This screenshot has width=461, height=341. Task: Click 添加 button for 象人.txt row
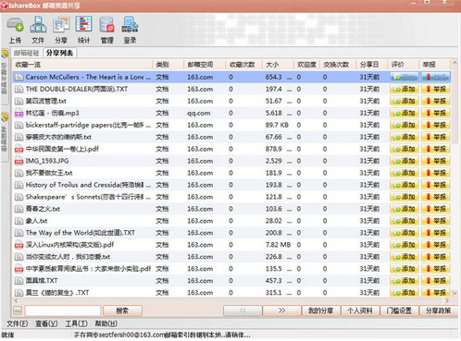(x=405, y=221)
